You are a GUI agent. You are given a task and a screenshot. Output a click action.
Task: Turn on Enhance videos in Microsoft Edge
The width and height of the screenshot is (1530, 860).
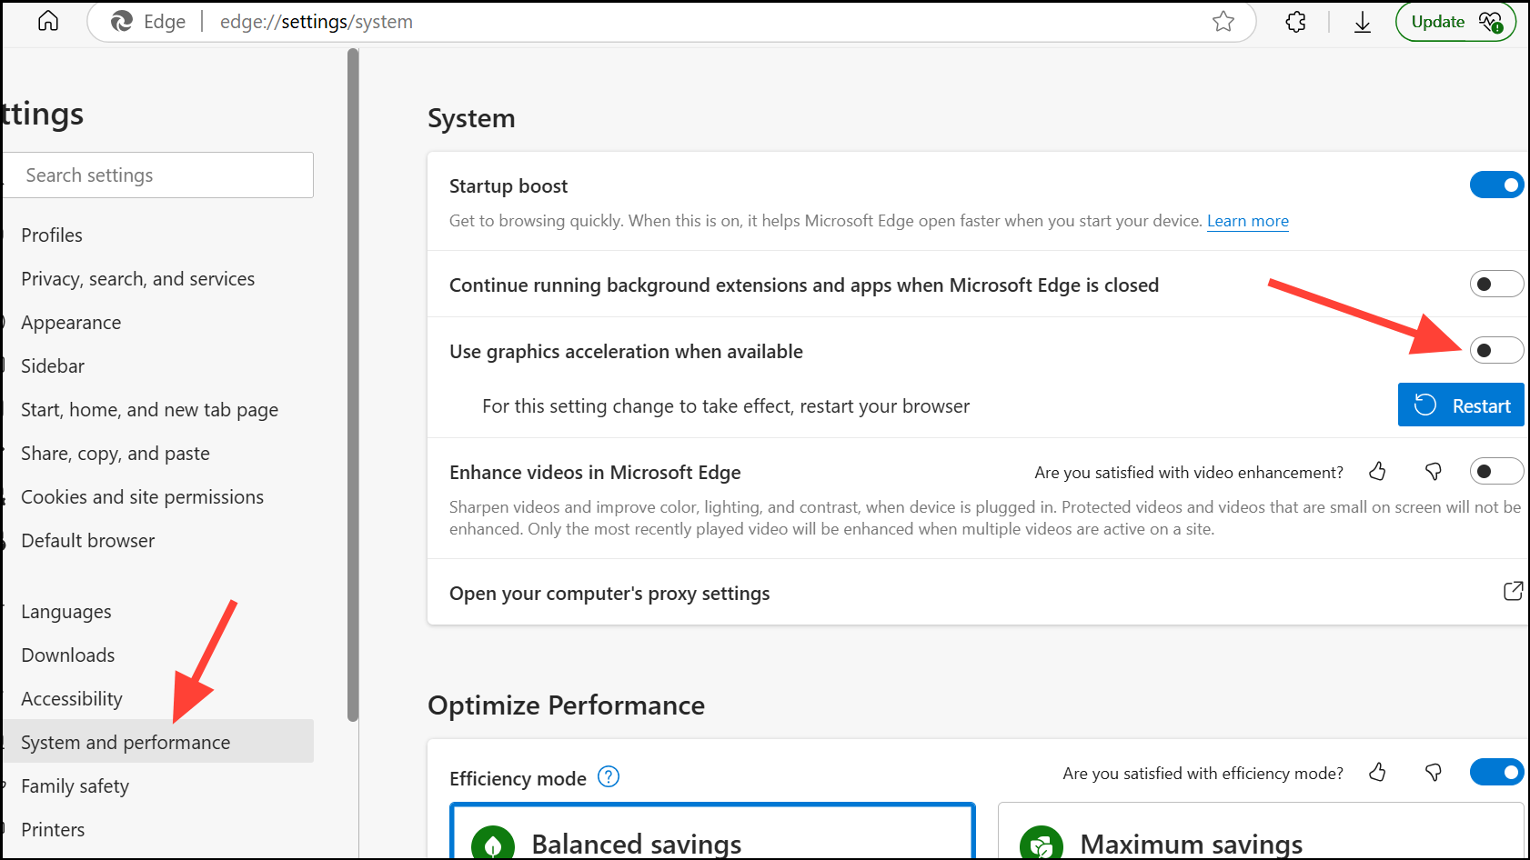(1496, 471)
